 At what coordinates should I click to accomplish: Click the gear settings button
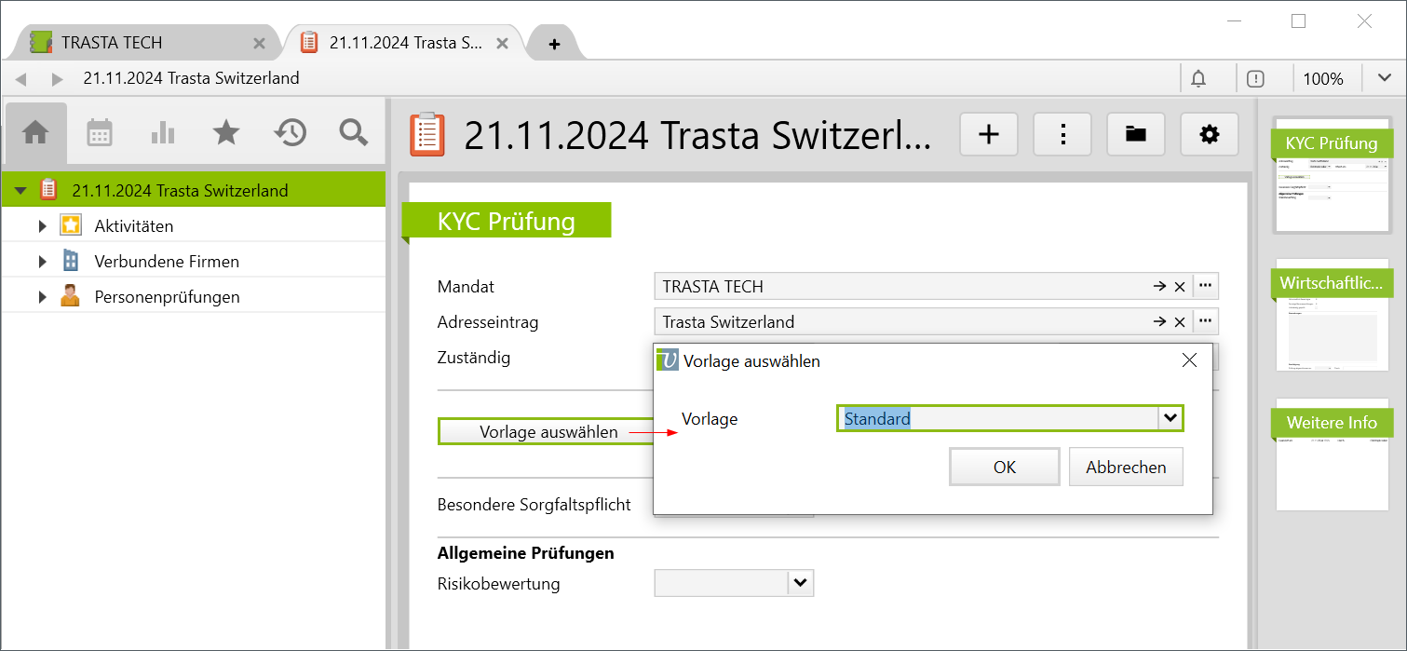tap(1209, 135)
